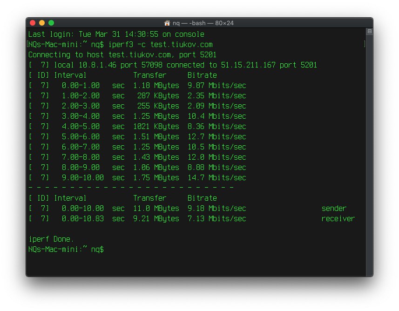Click the '1.43 MBytes' transfer value

coord(156,157)
